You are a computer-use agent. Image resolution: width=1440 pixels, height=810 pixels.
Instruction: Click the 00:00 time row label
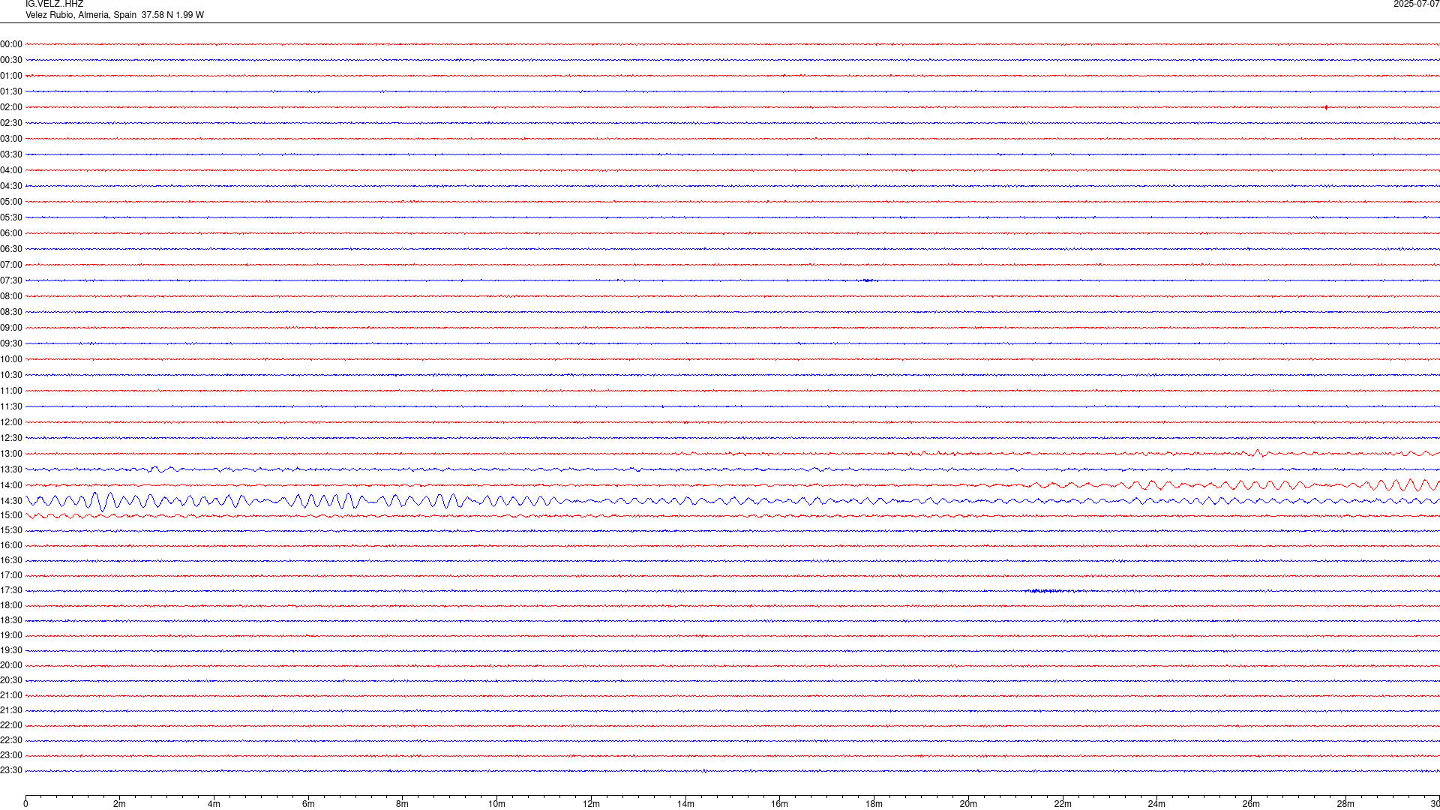(x=11, y=44)
